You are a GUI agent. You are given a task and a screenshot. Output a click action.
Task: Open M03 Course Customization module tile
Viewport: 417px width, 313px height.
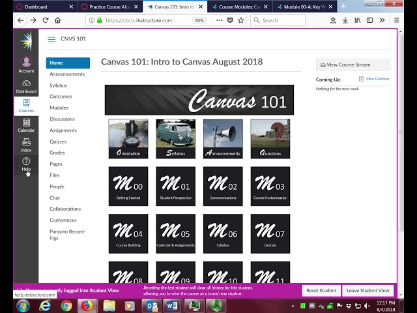tap(270, 186)
